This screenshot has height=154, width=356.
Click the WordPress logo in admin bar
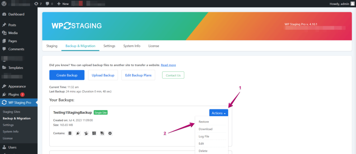point(4,3)
